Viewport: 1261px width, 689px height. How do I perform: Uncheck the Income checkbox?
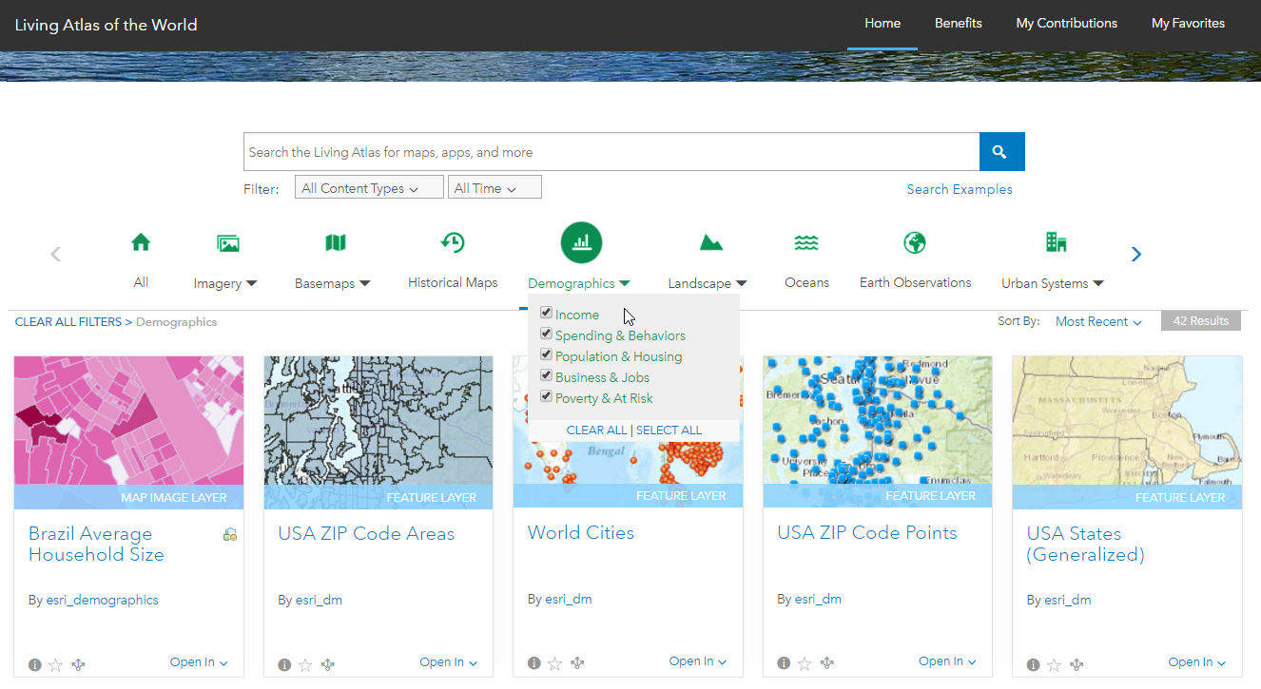tap(546, 313)
